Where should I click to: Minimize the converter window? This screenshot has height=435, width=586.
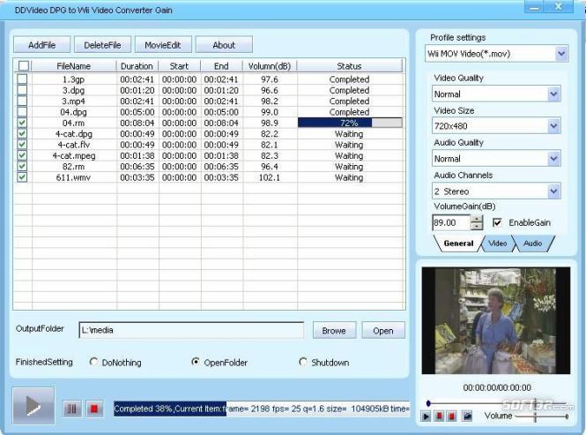point(534,7)
